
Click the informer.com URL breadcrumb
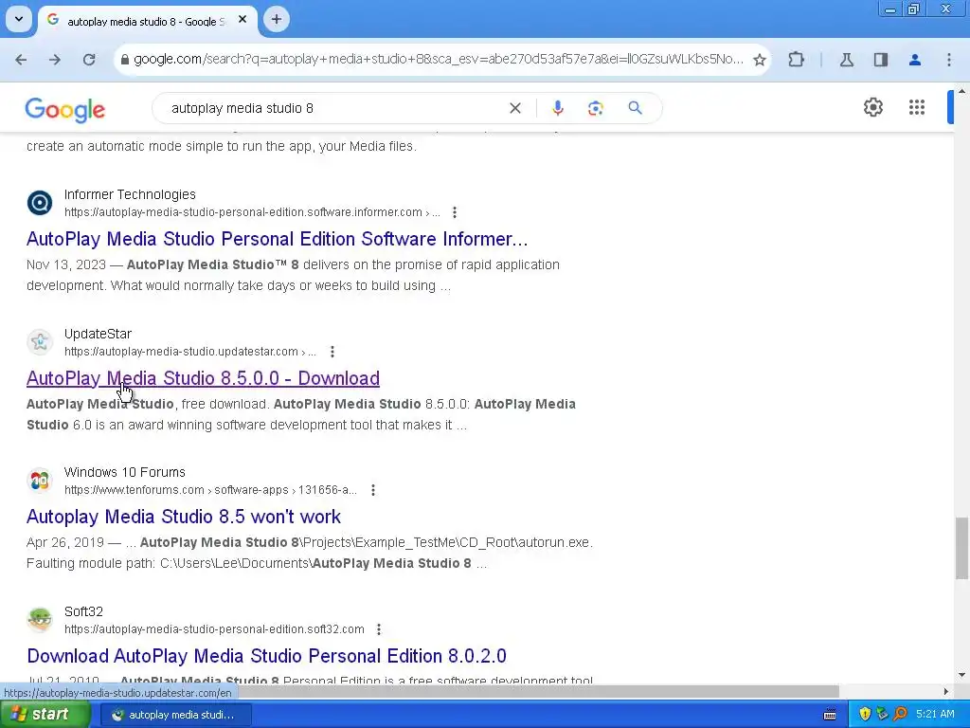(x=252, y=212)
